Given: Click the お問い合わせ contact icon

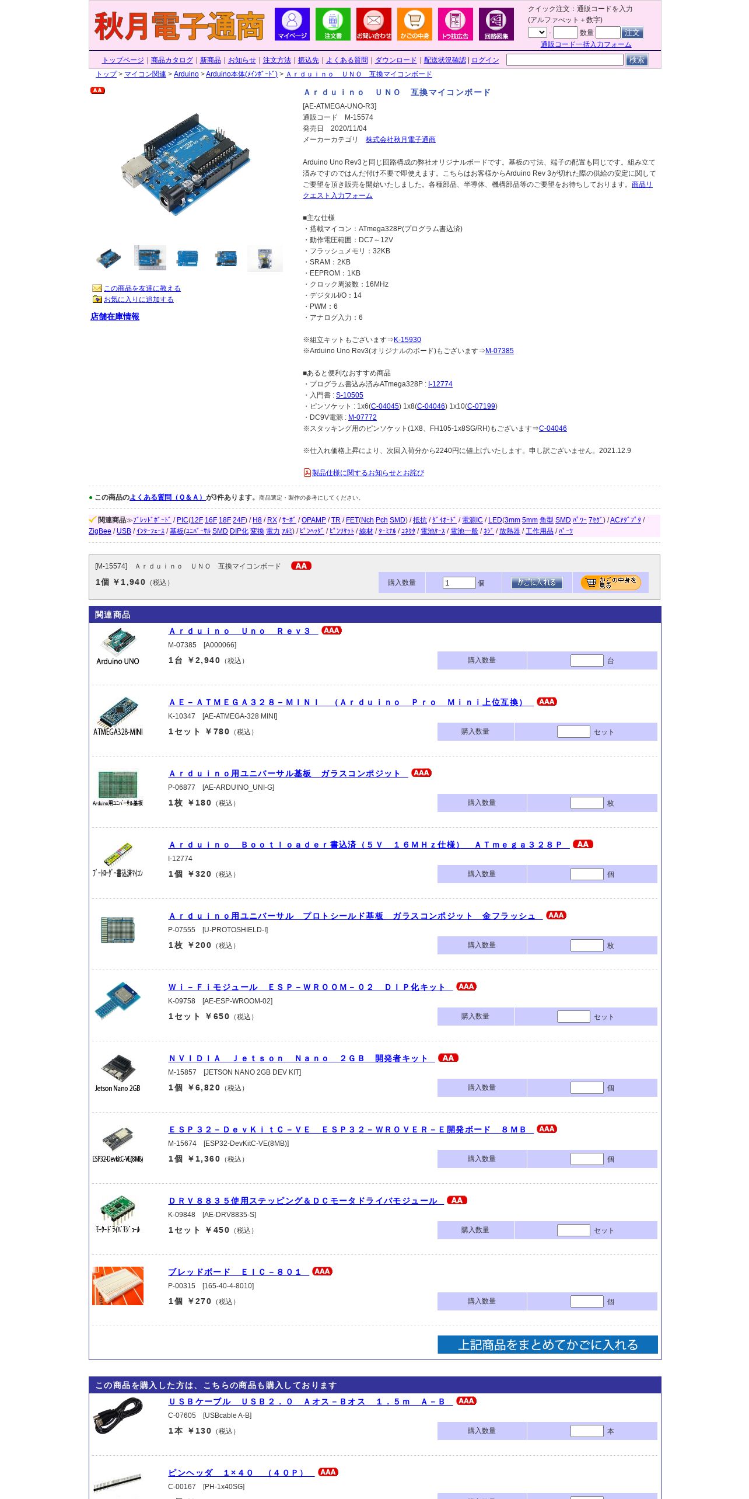Looking at the screenshot, I should (373, 24).
